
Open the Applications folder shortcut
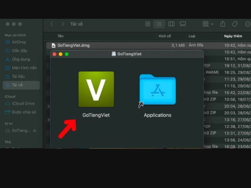tap(158, 90)
